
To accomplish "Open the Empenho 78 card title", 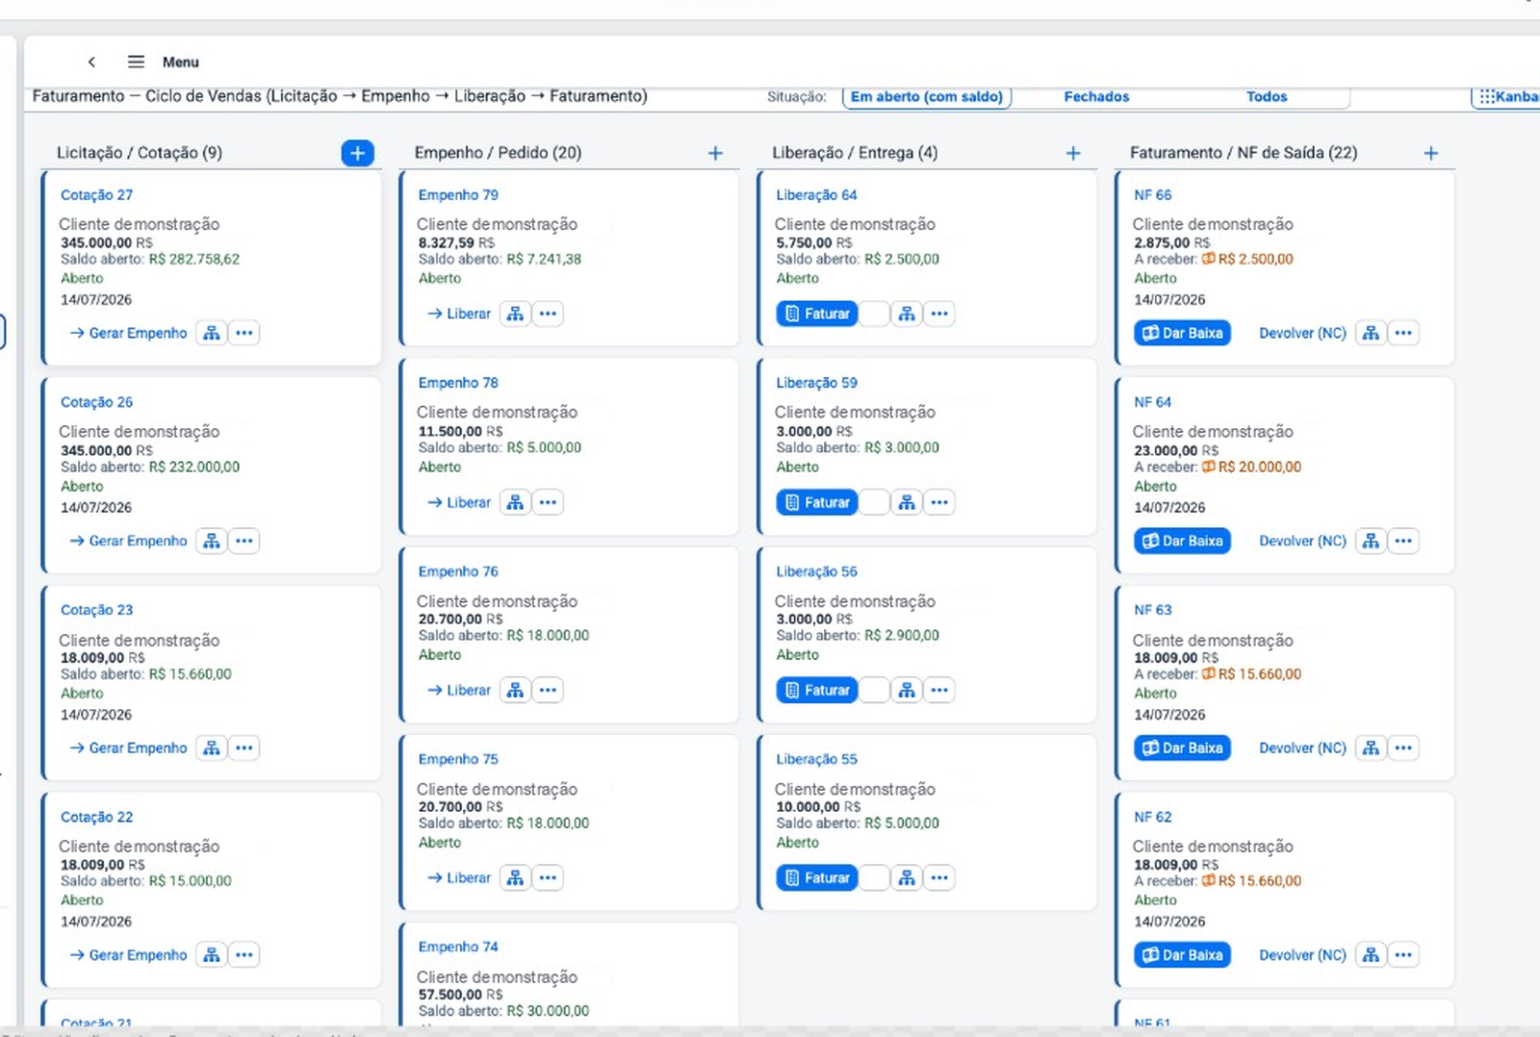I will (458, 383).
